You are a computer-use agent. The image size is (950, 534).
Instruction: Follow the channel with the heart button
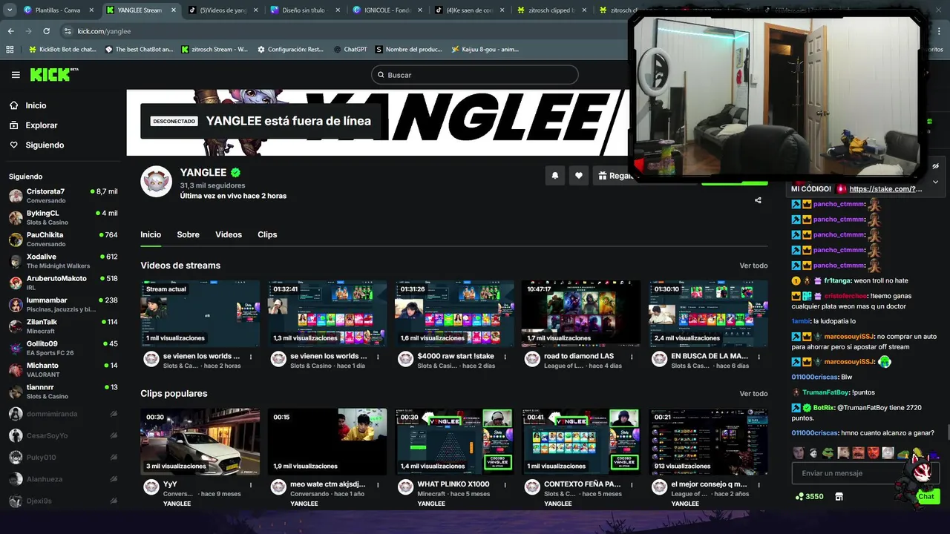(x=579, y=176)
